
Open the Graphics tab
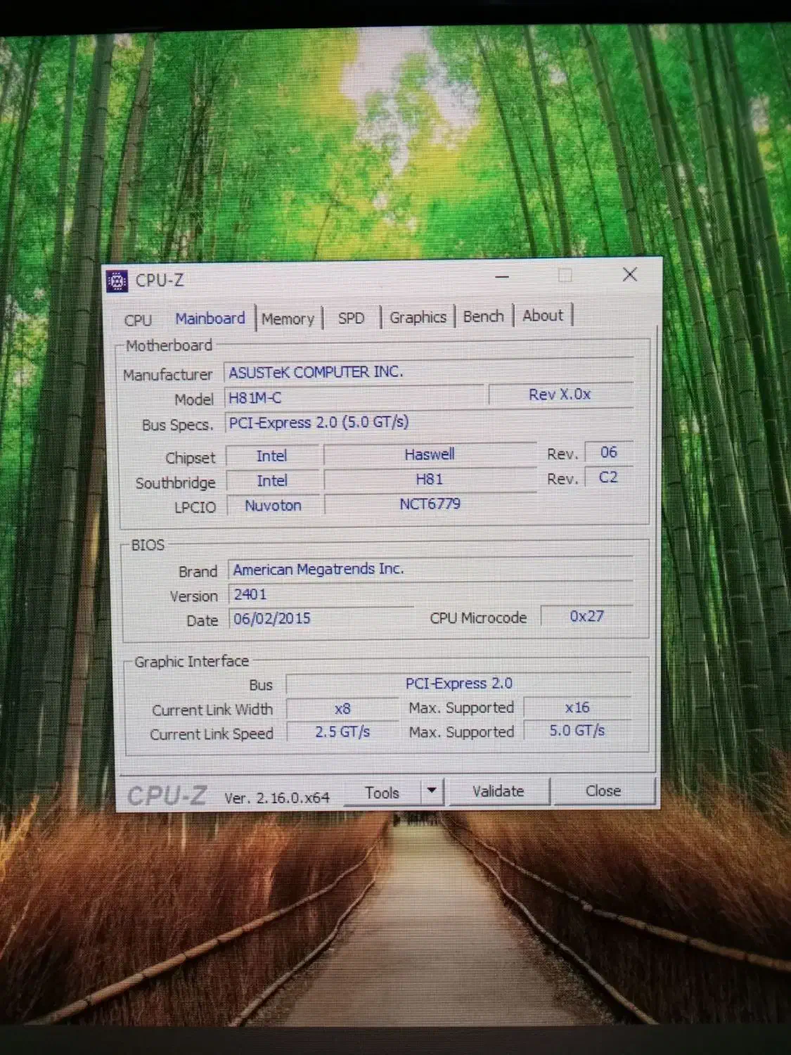[x=418, y=317]
